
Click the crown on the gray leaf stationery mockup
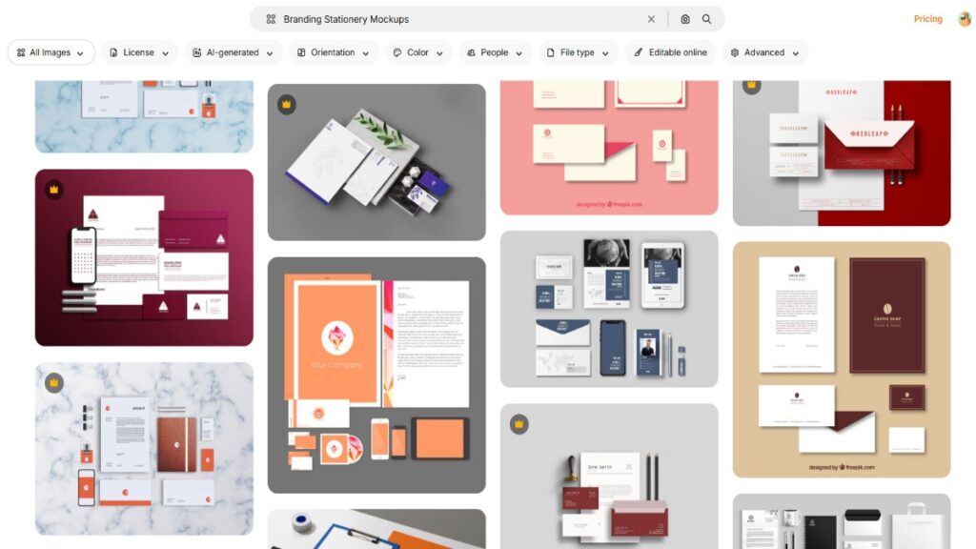click(286, 103)
